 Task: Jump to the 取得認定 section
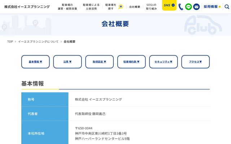(x=100, y=62)
